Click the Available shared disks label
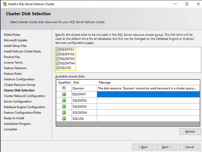Viewport: 202px width, 152px height. [x=70, y=76]
